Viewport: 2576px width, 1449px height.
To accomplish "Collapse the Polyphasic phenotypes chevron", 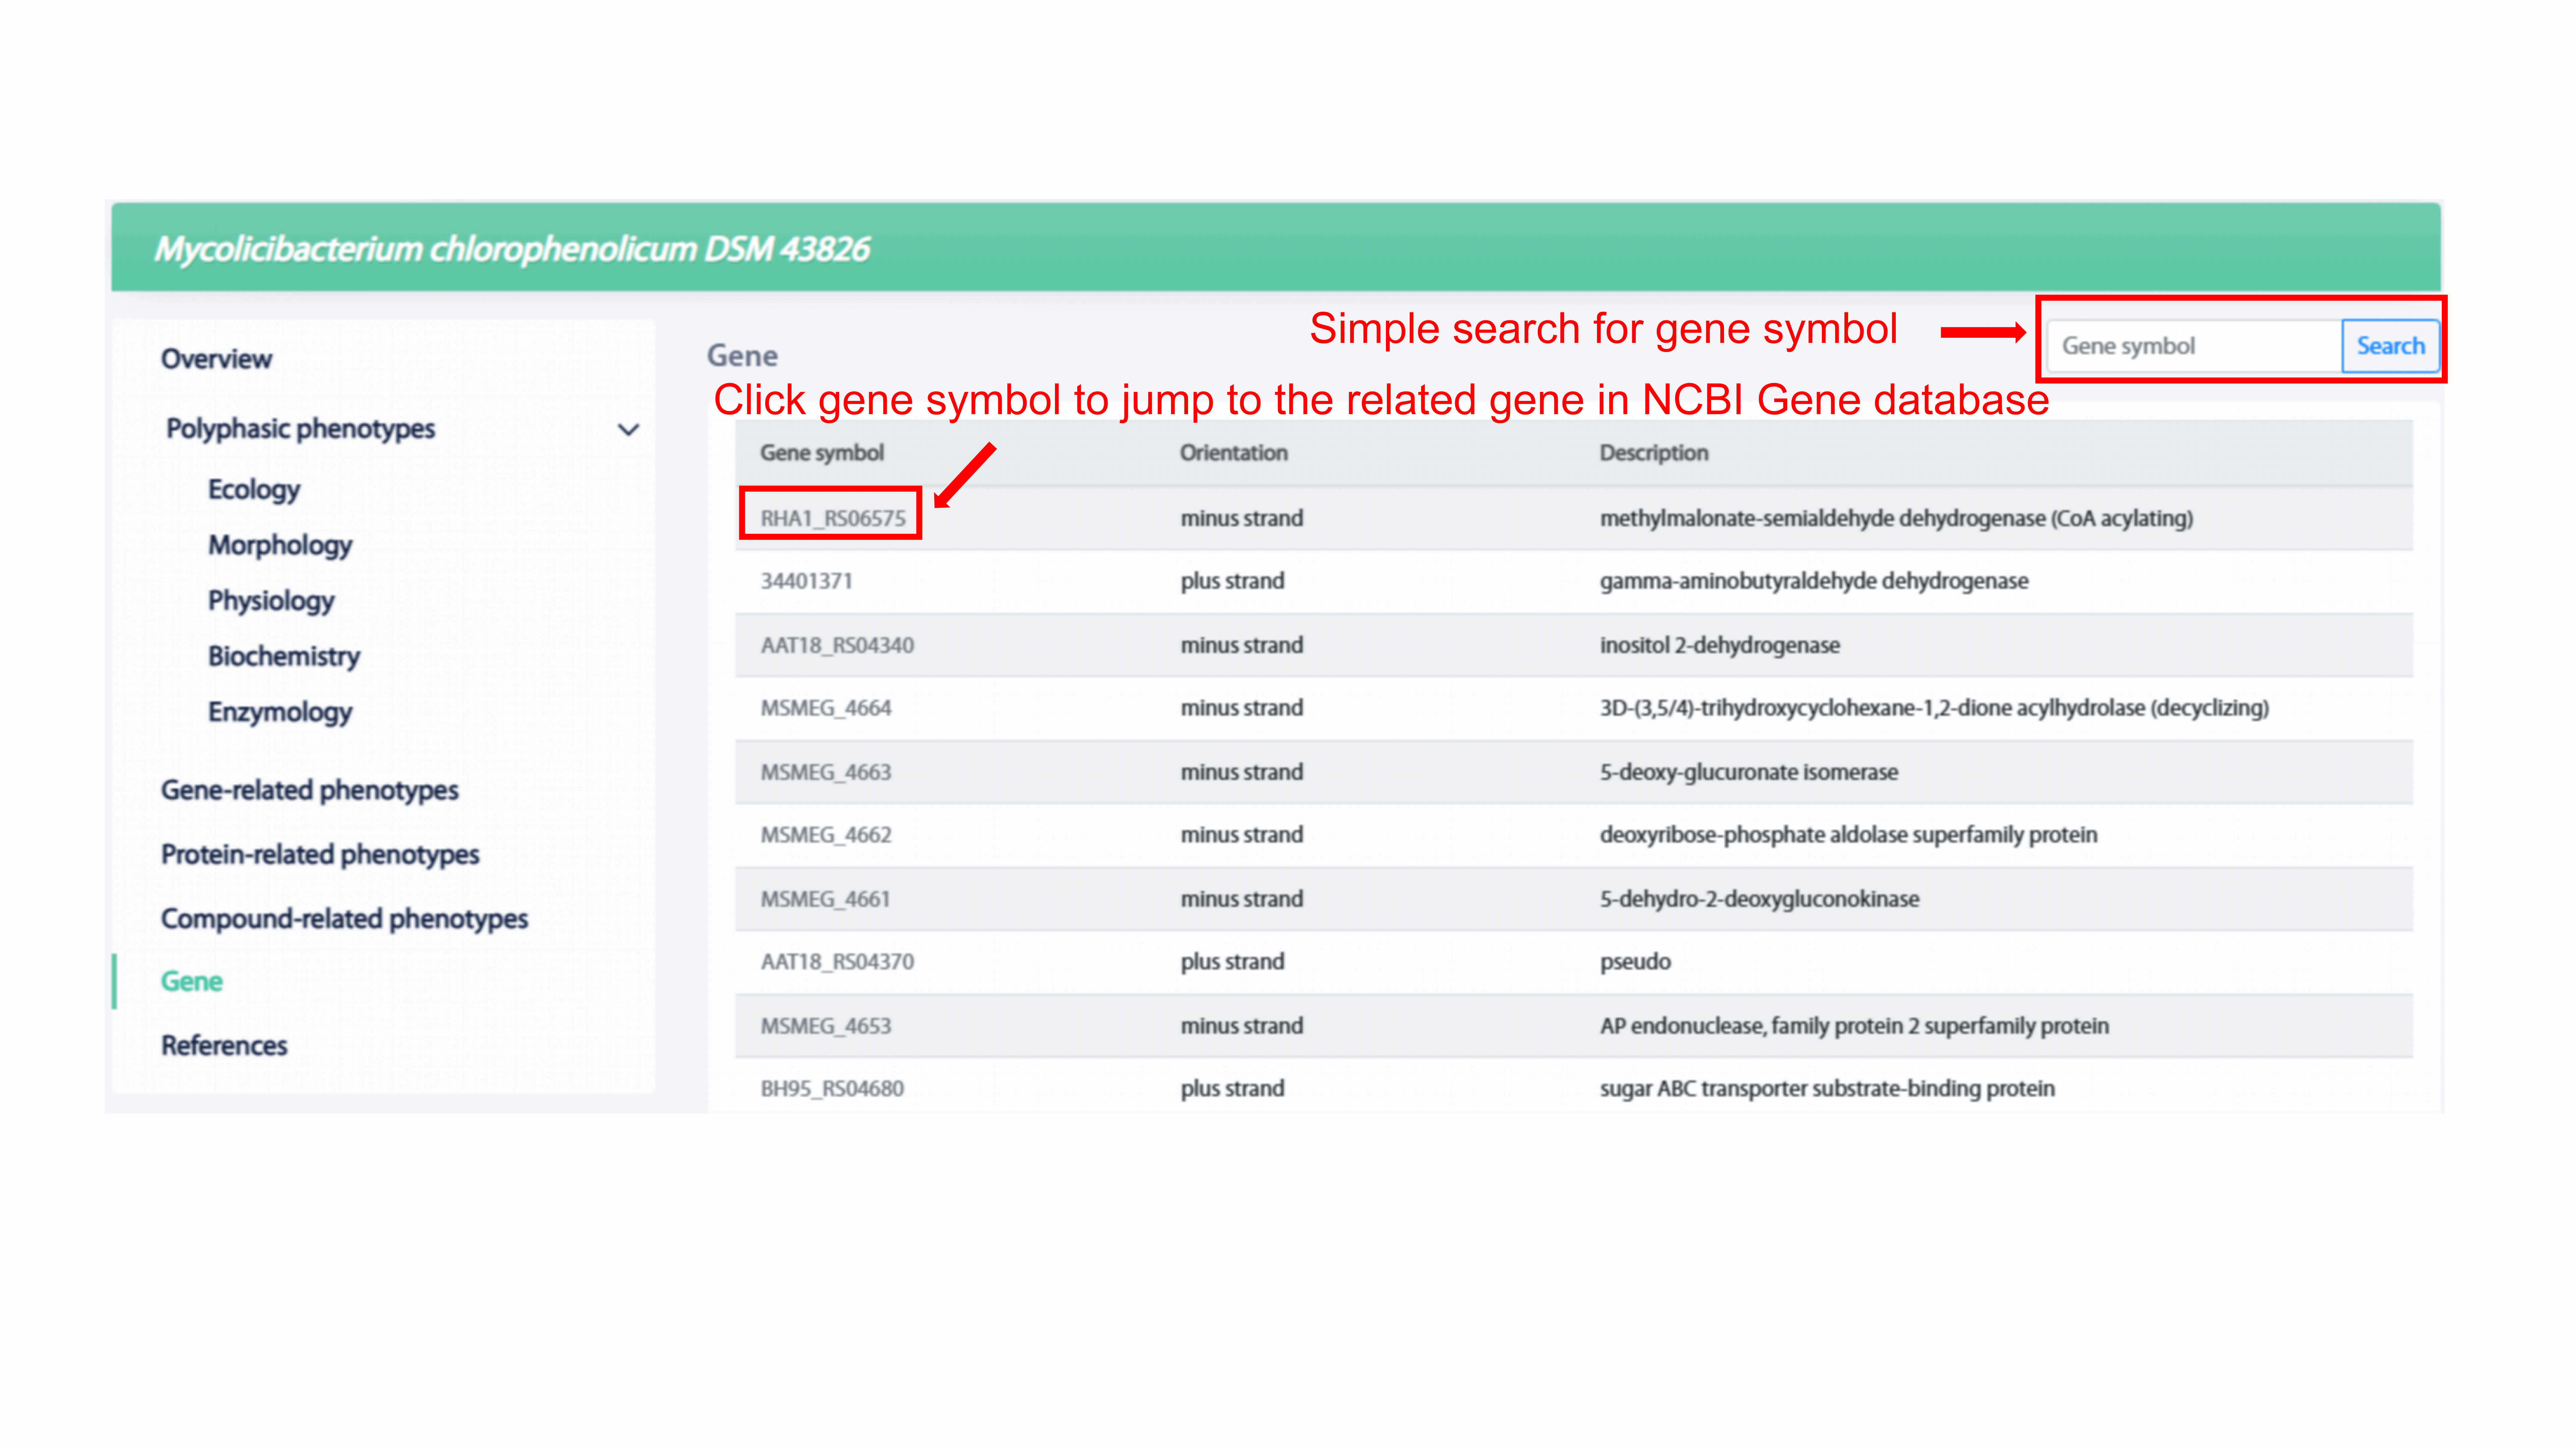I will coord(628,430).
